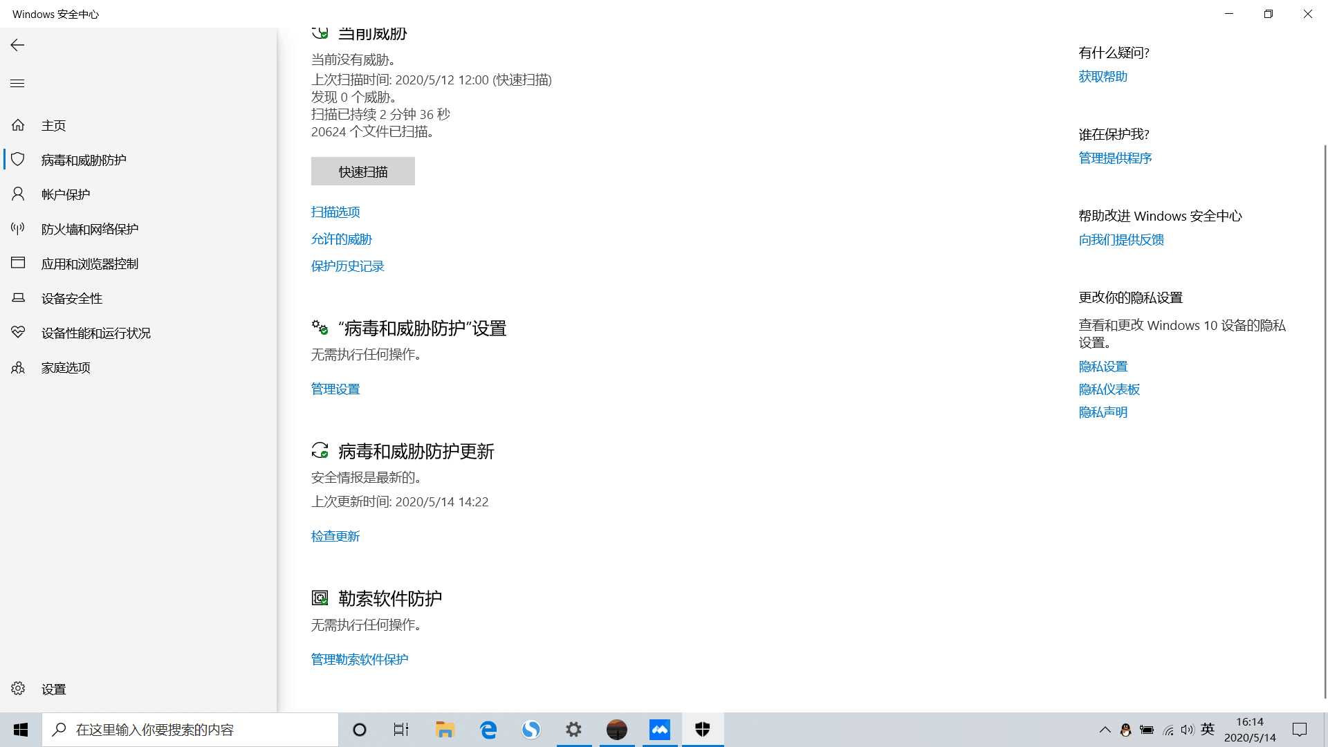Open Settings gear in taskbar
Viewport: 1328px width, 747px height.
(x=574, y=730)
